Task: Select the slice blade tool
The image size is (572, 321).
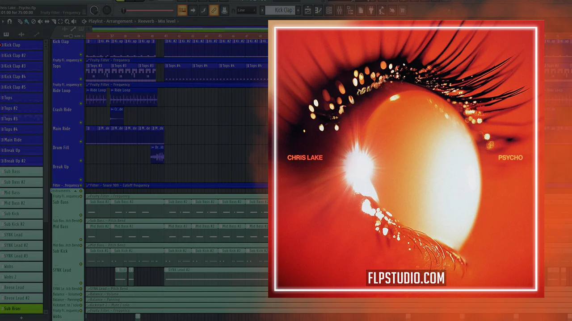Action: coord(54,21)
